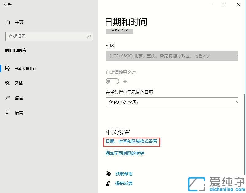Toggle 自动调整夏令时 switch on
246x193 pixels.
(112, 81)
